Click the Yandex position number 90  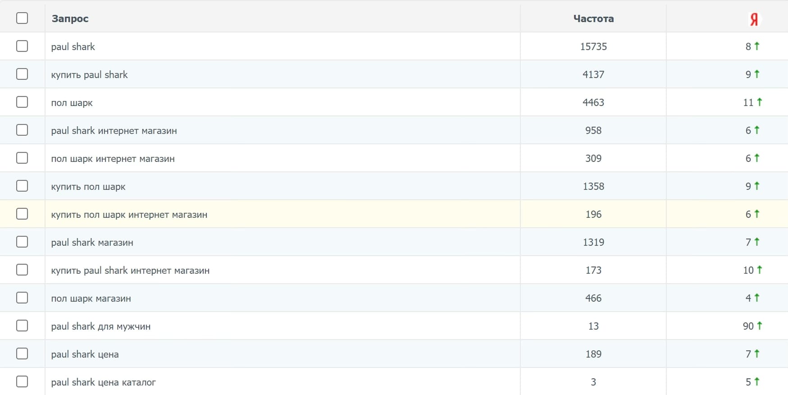pos(748,326)
